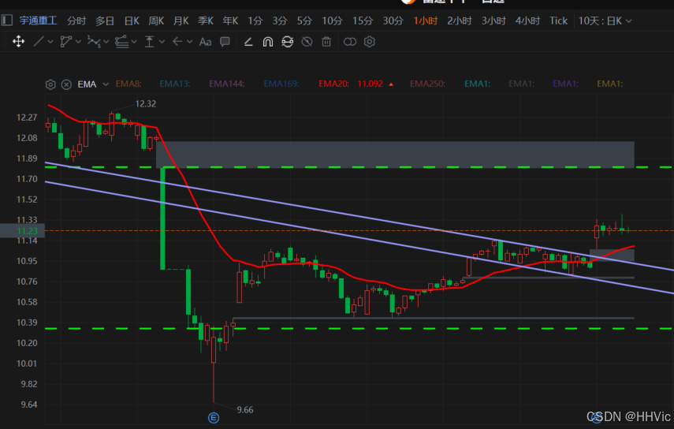Open drawing toolbar settings gear

coord(370,42)
